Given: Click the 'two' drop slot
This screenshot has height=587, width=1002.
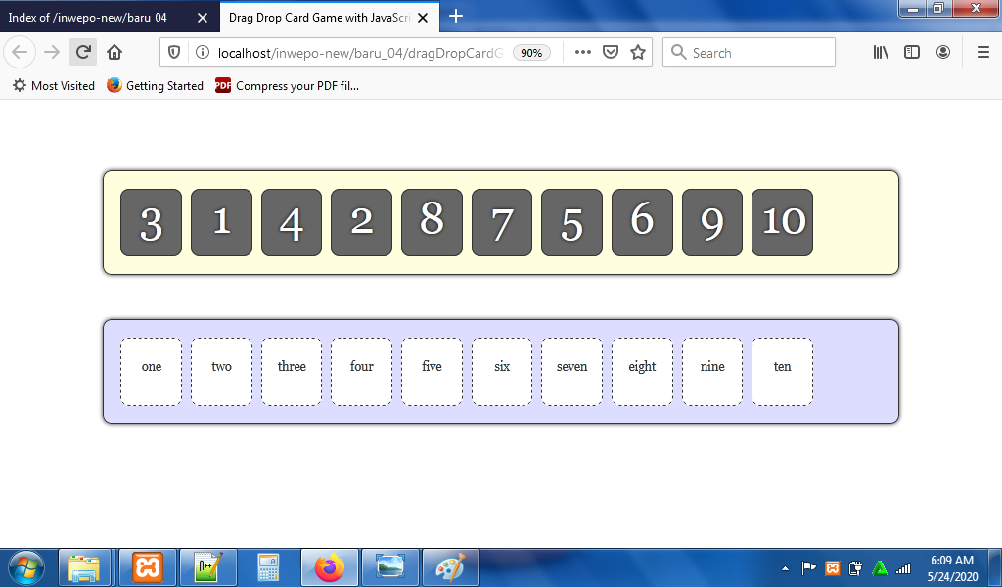Looking at the screenshot, I should [x=221, y=371].
